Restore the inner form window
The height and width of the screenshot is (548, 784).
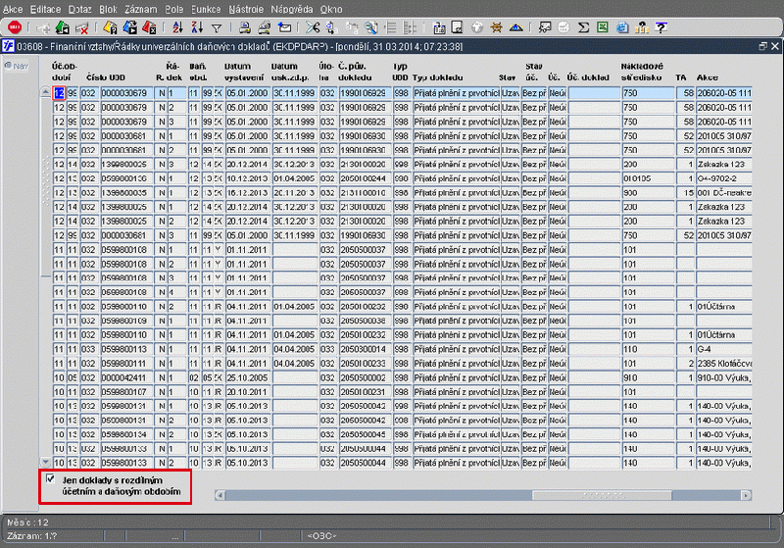[762, 46]
